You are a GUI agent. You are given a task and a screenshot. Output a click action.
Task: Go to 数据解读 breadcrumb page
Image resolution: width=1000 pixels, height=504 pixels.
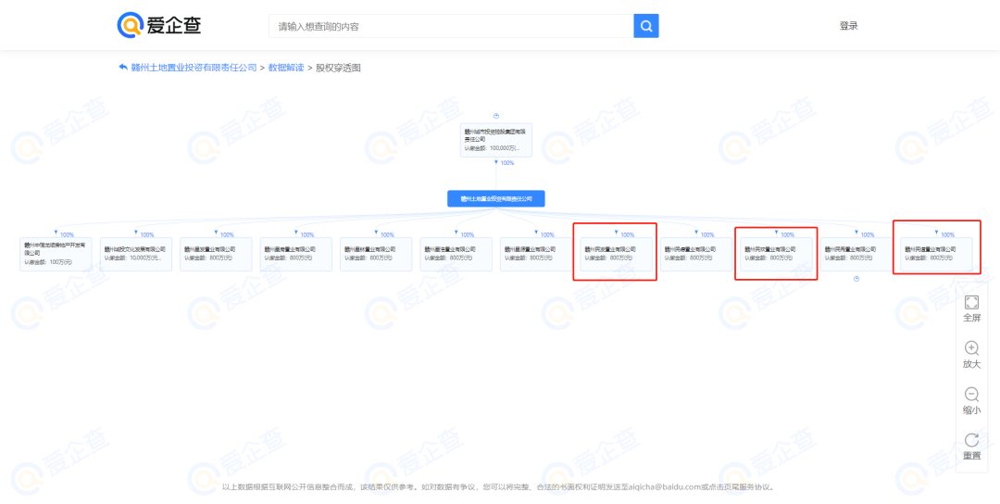click(x=285, y=68)
